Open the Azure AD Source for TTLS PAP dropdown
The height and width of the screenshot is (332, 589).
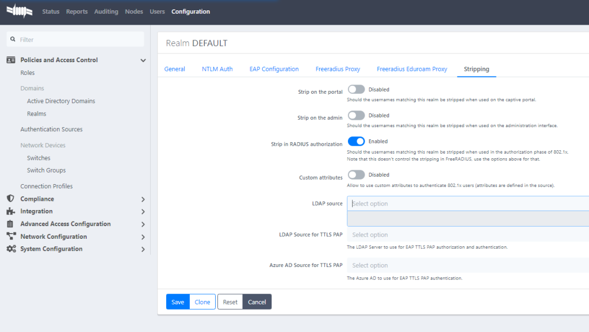[467, 266]
